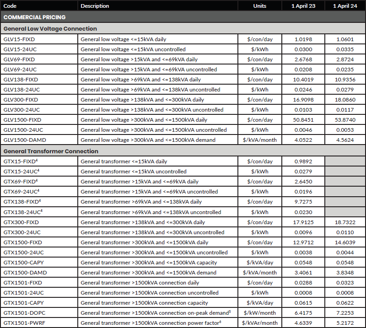
Task: Click value 17.9125 in GTX300-FIXD row
Action: pyautogui.click(x=303, y=222)
